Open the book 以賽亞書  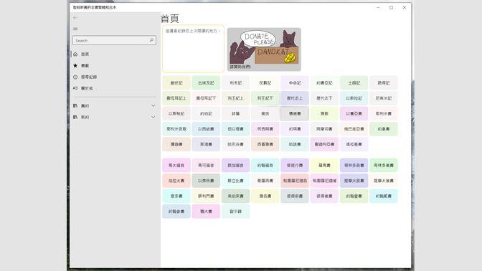click(x=354, y=114)
